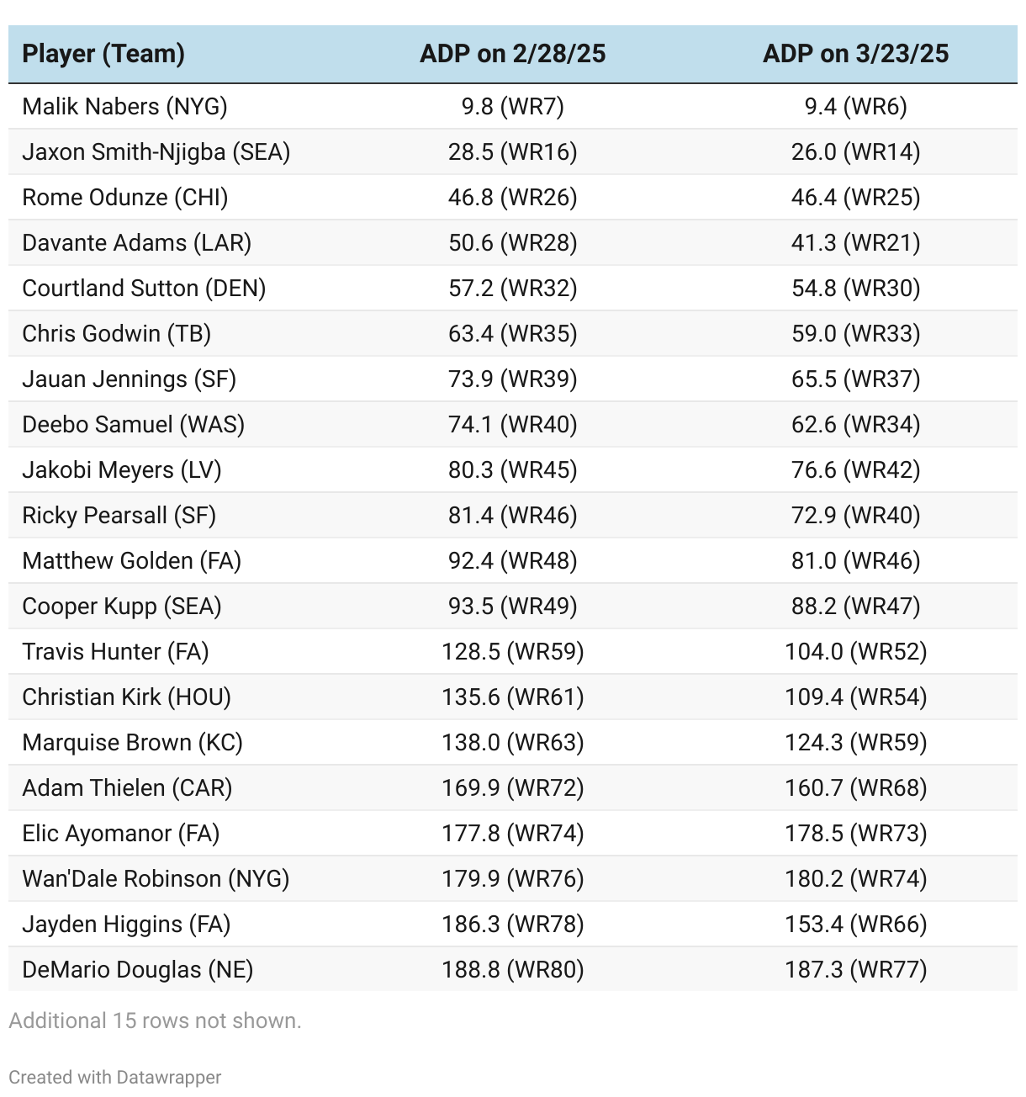This screenshot has width=1026, height=1097.
Task: Select the Jaxon Smith-Njigba (SEA) player cell
Action: point(156,152)
